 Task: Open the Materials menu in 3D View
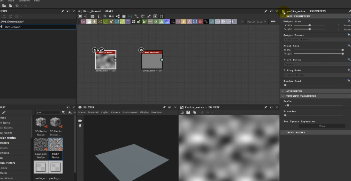(93, 113)
